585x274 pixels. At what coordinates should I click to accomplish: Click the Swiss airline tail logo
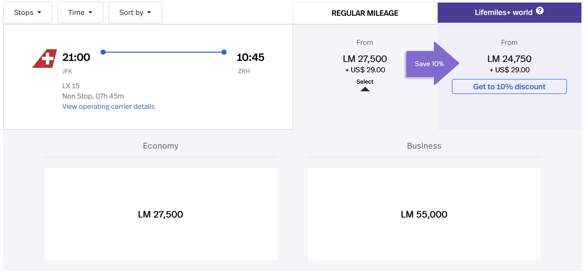[45, 59]
